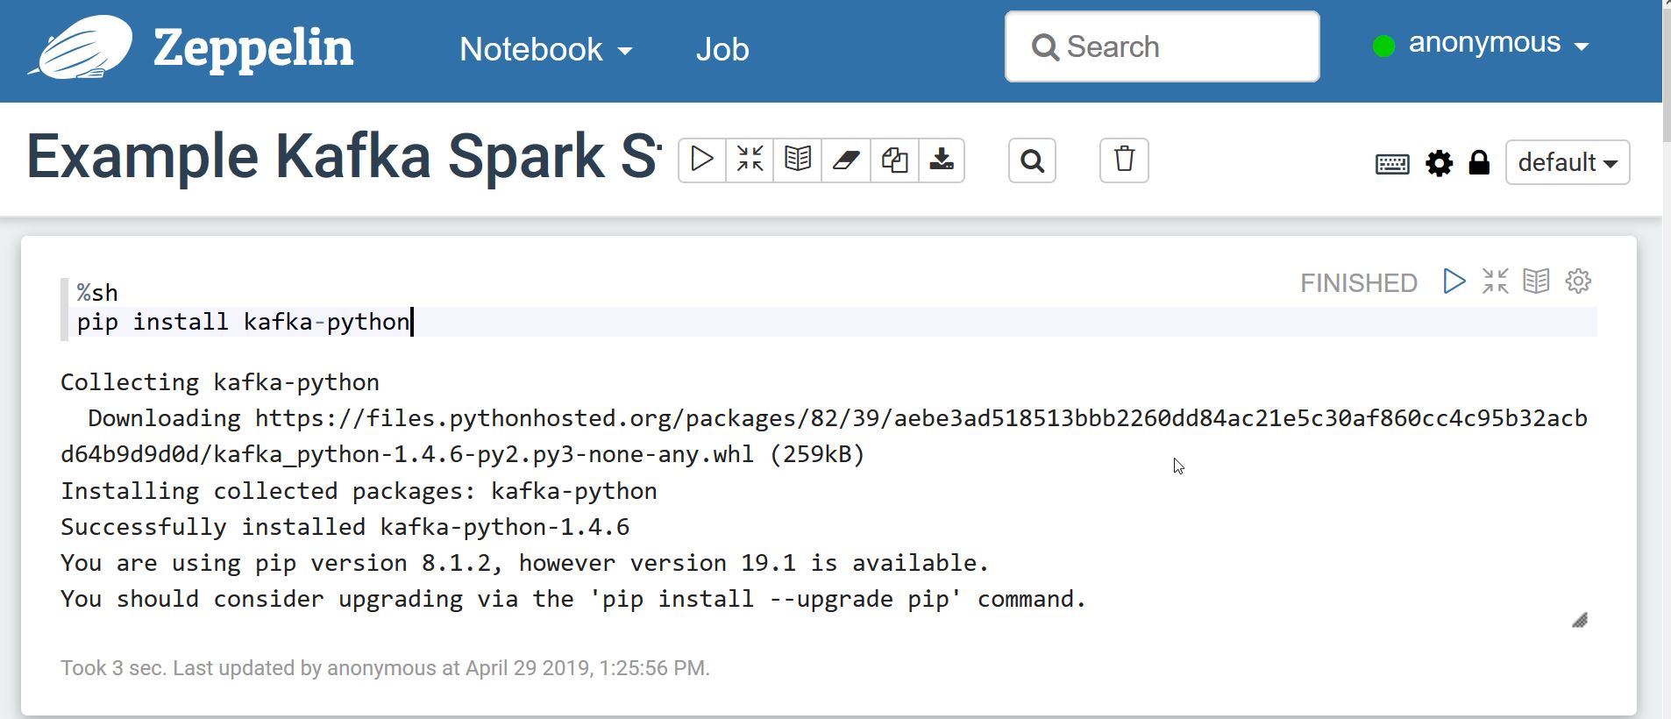Toggle show/hide output for all paragraphs
The width and height of the screenshot is (1671, 719).
point(798,160)
